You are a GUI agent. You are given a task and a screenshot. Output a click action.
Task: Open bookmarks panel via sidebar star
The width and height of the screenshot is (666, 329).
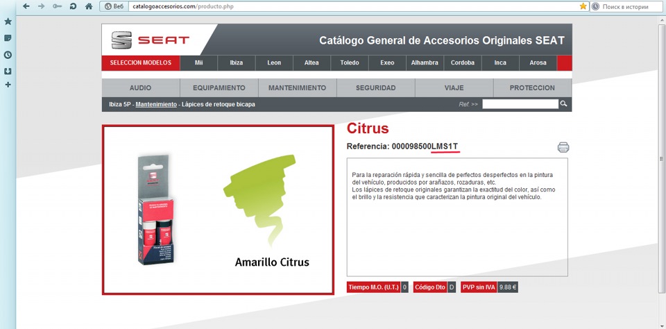click(x=8, y=22)
